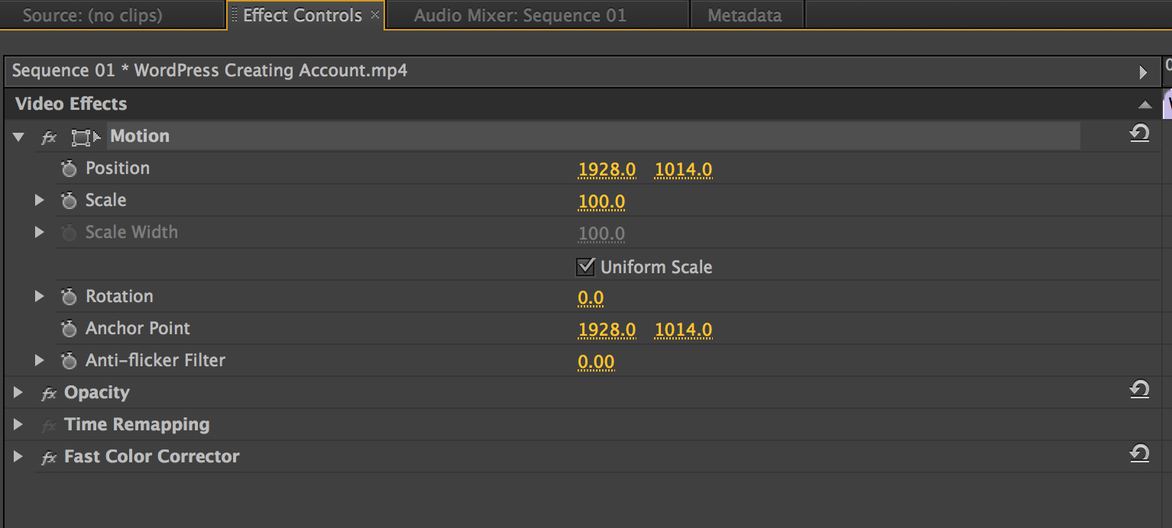Viewport: 1172px width, 528px height.
Task: Reset the Fast Color Corrector effect
Action: [x=1139, y=454]
